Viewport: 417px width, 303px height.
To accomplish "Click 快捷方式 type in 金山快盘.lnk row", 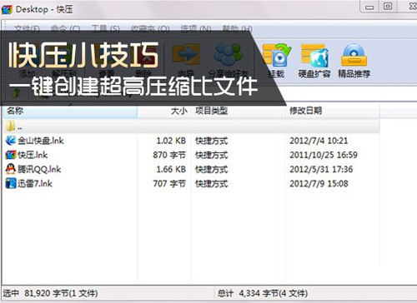I will 212,141.
